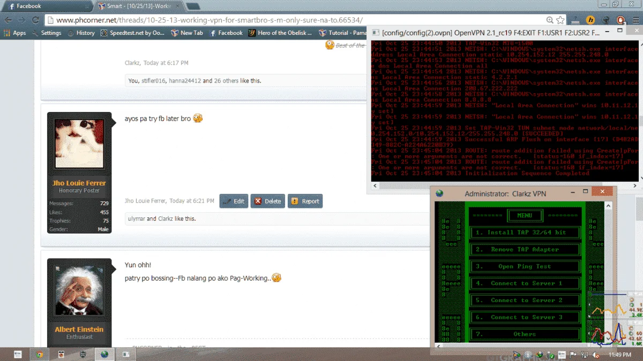This screenshot has height=361, width=643.
Task: Open the Settings bookmark
Action: [47, 33]
